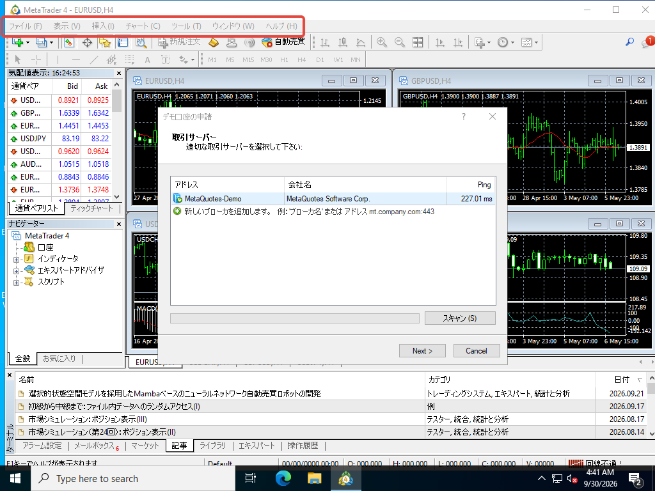Switch to candlestick chart display icon
The height and width of the screenshot is (491, 655).
click(x=343, y=42)
